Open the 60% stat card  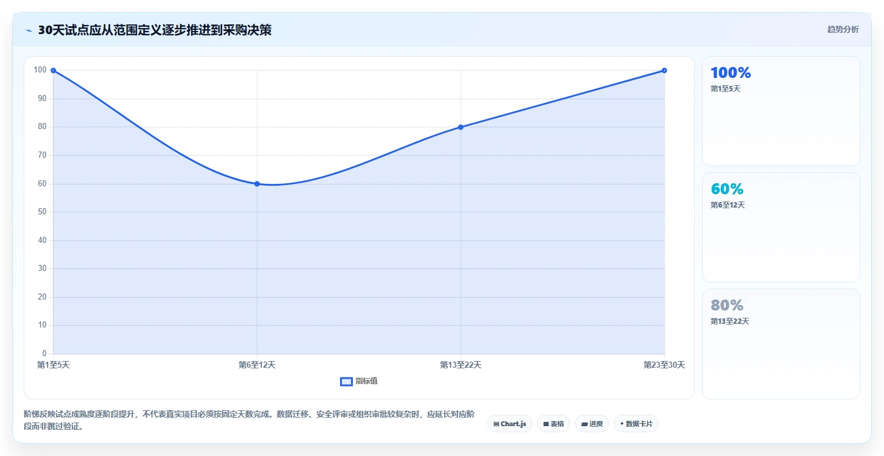coord(781,227)
